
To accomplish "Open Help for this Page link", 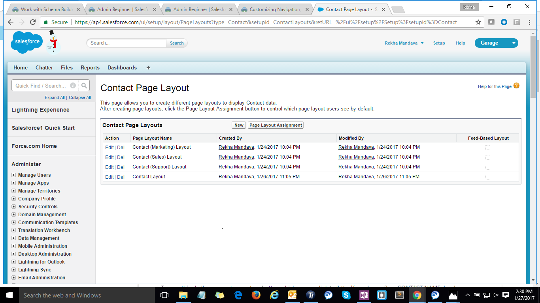I will [x=495, y=86].
